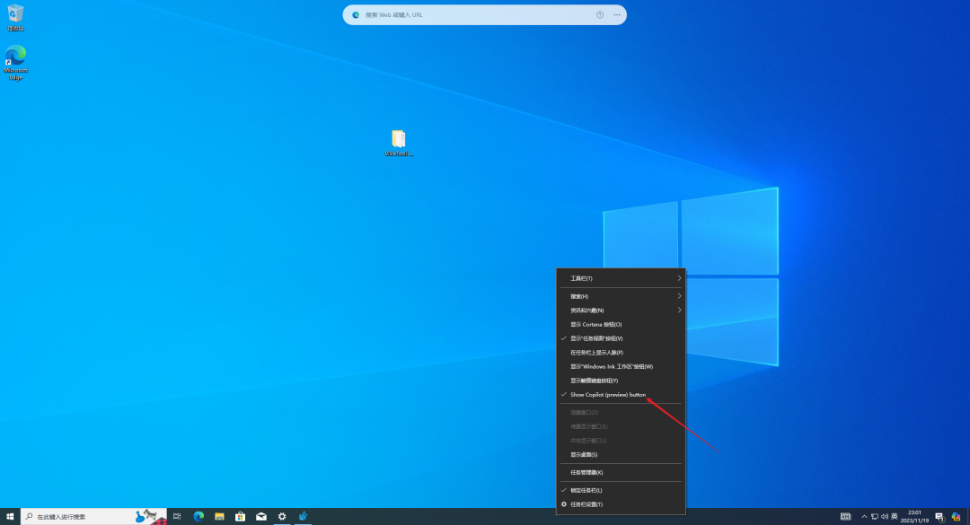Image resolution: width=970 pixels, height=525 pixels.
Task: Click the Edge logo in desktop search bar
Action: pyautogui.click(x=356, y=15)
